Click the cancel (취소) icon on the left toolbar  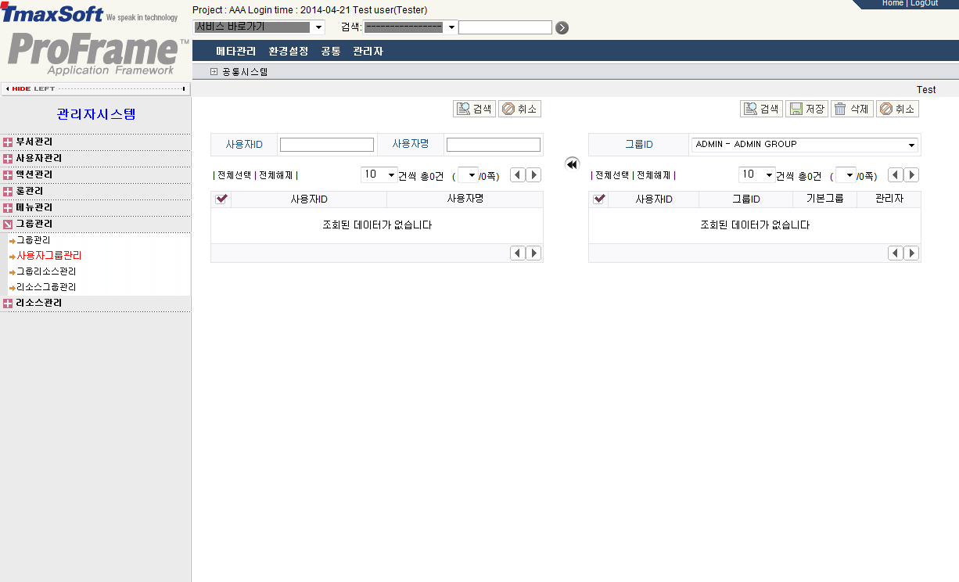pos(519,108)
